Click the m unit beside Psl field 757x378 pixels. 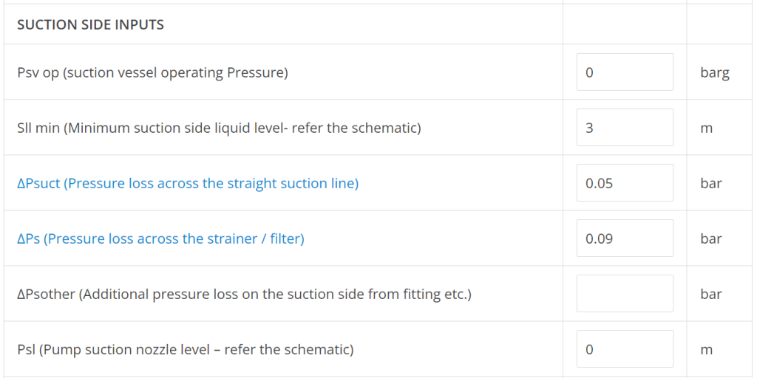(706, 351)
